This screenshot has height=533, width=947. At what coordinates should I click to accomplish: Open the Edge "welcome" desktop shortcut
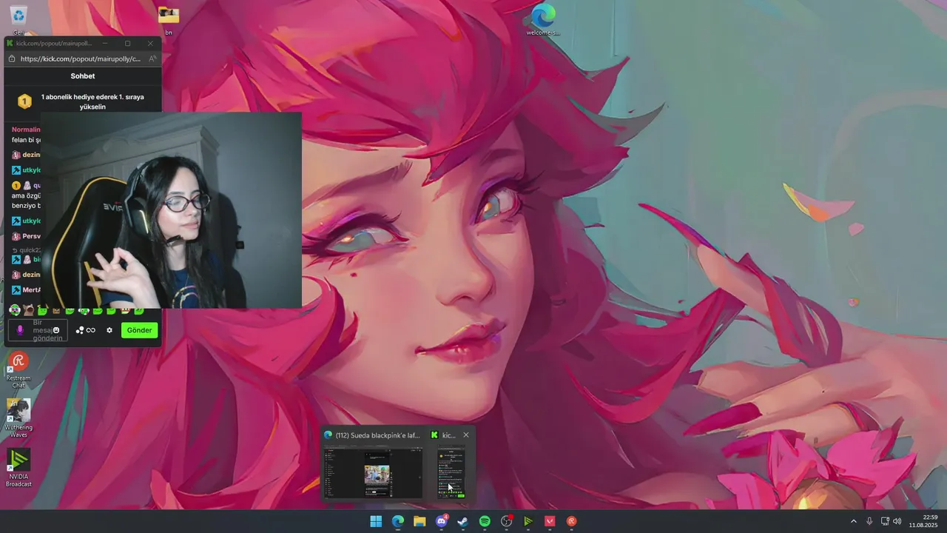point(543,19)
